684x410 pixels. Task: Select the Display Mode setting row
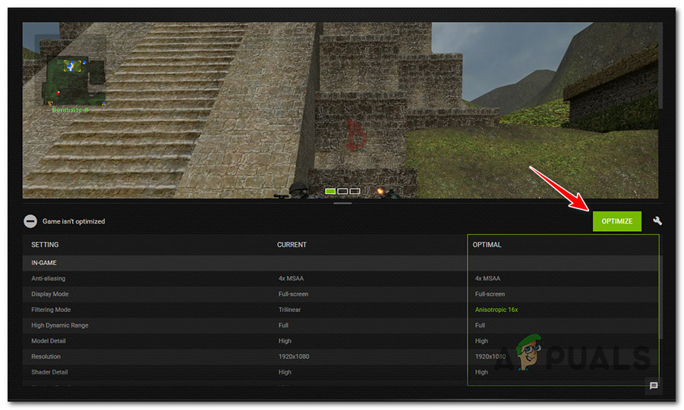tap(341, 294)
